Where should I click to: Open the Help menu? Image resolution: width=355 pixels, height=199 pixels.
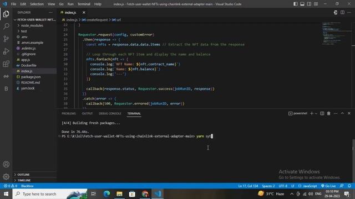tap(98, 4)
